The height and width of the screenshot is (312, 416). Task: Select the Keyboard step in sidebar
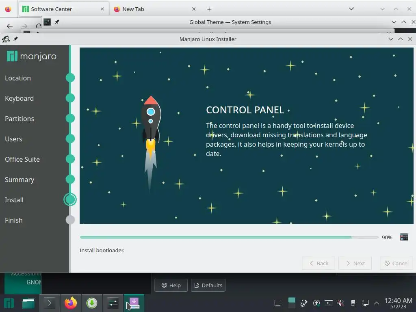click(x=19, y=98)
